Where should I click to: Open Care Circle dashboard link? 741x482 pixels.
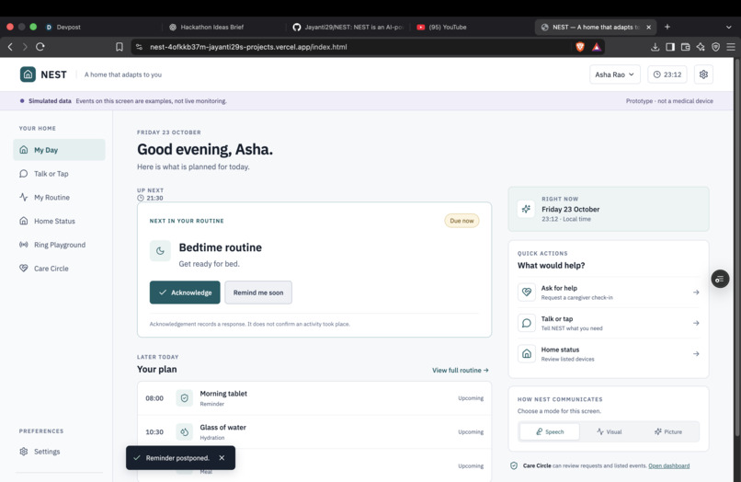(x=668, y=465)
